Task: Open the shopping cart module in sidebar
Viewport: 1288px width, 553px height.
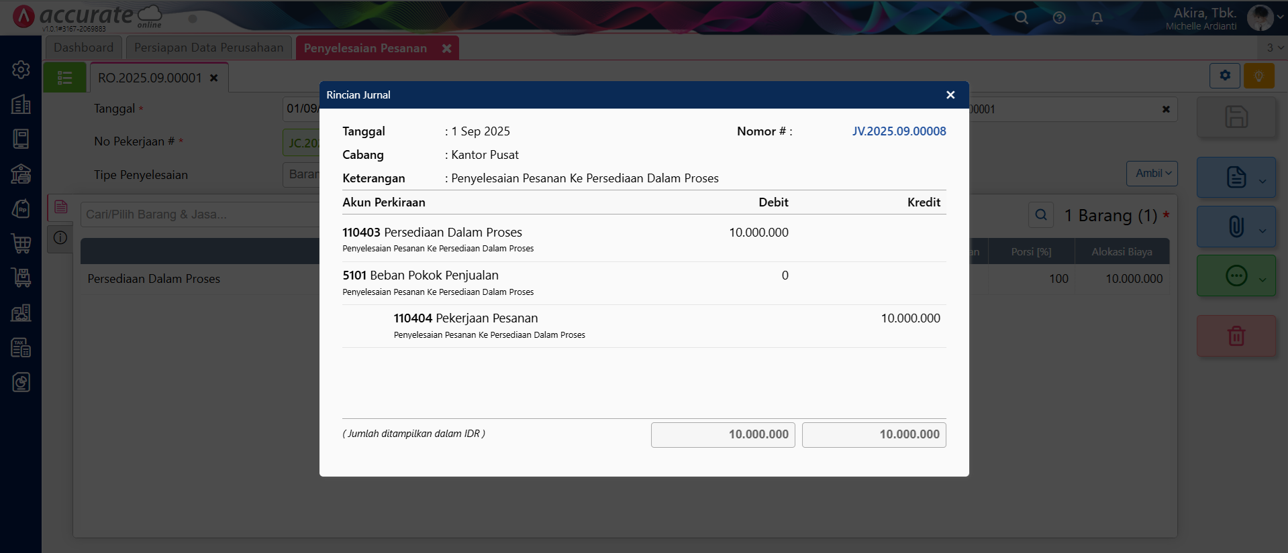Action: pos(21,243)
